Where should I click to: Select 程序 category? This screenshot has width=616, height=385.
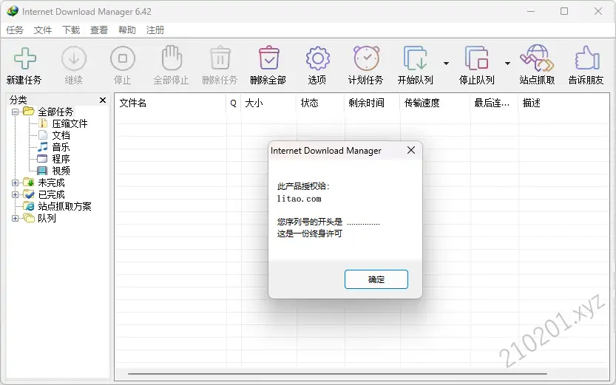point(61,159)
